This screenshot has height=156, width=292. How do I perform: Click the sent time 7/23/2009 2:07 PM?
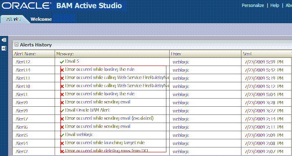pyautogui.click(x=263, y=151)
